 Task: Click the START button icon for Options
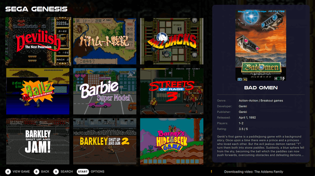(x=83, y=172)
